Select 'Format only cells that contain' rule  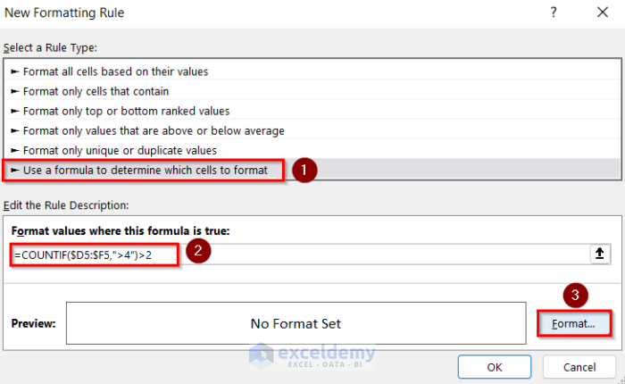[x=96, y=91]
